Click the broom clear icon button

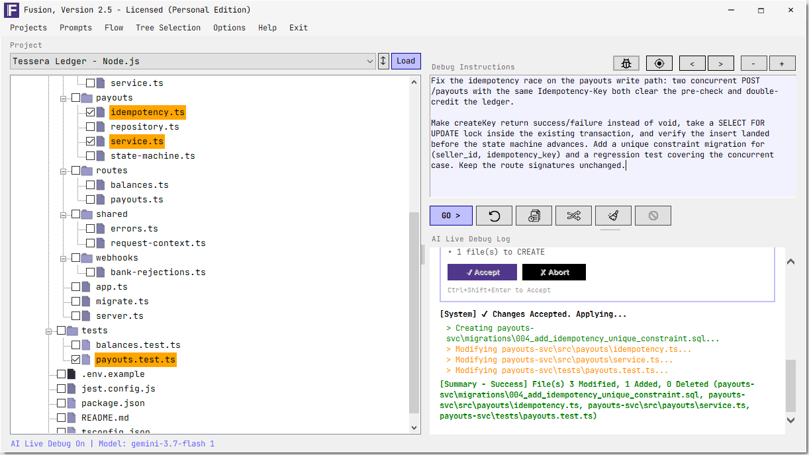click(613, 216)
